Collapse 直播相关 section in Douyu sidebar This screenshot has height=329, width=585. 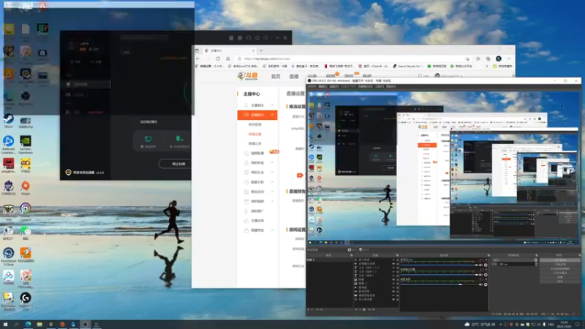272,115
